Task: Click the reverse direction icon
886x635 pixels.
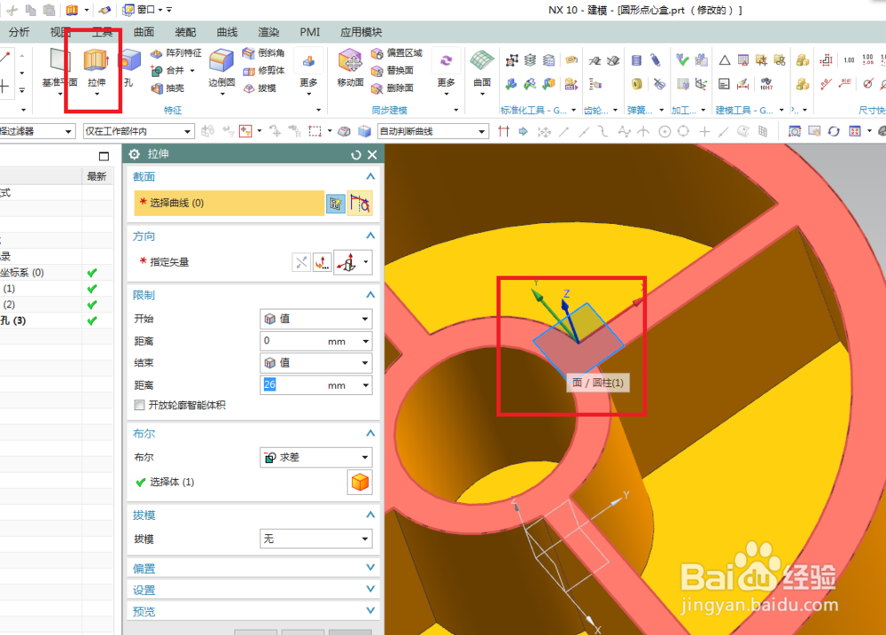Action: pos(302,262)
